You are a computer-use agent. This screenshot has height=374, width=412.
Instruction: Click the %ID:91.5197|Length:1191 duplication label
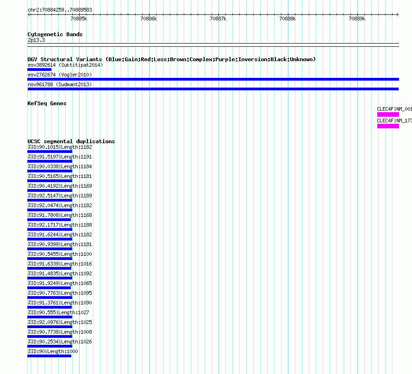click(60, 157)
